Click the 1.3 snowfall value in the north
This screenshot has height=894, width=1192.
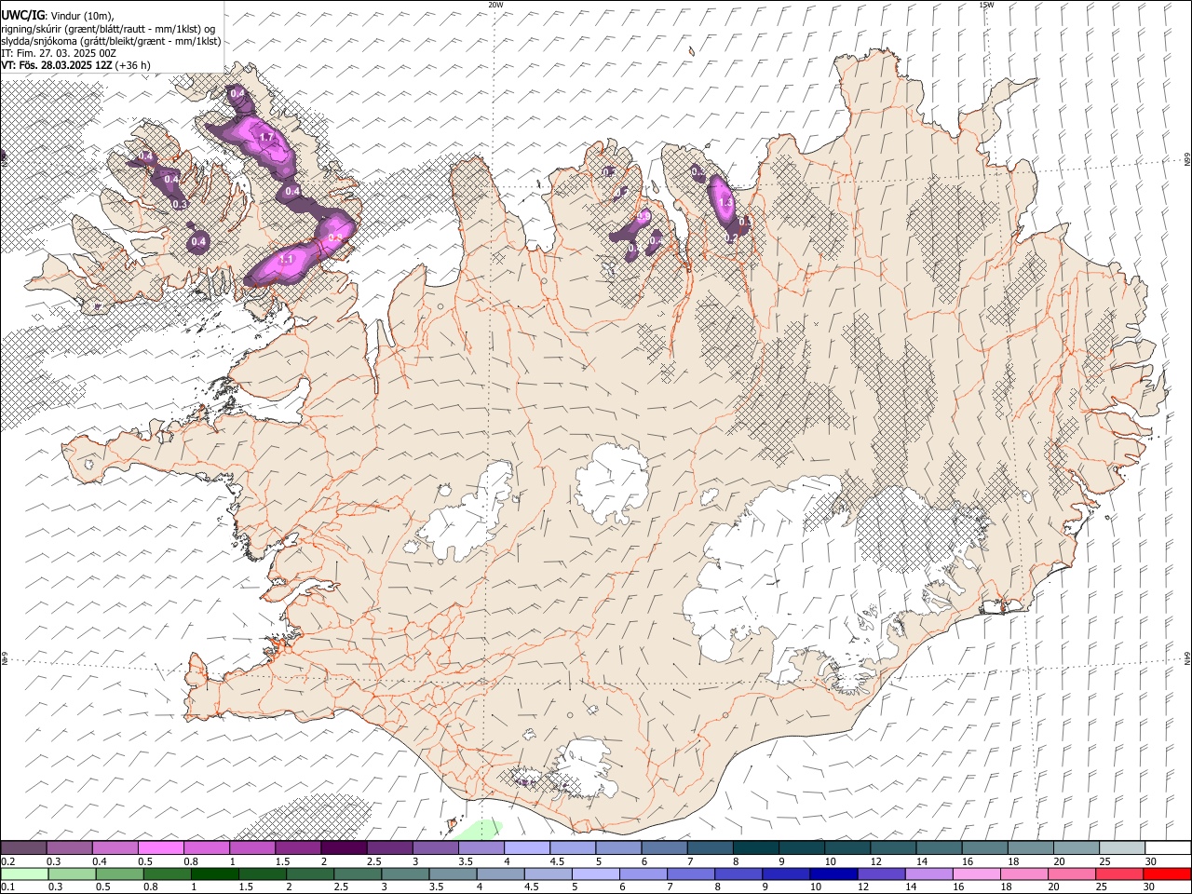tap(726, 202)
